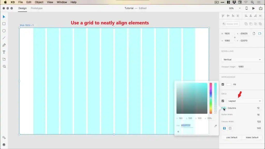Activate the Text tool
265x149 pixels.
4,52
